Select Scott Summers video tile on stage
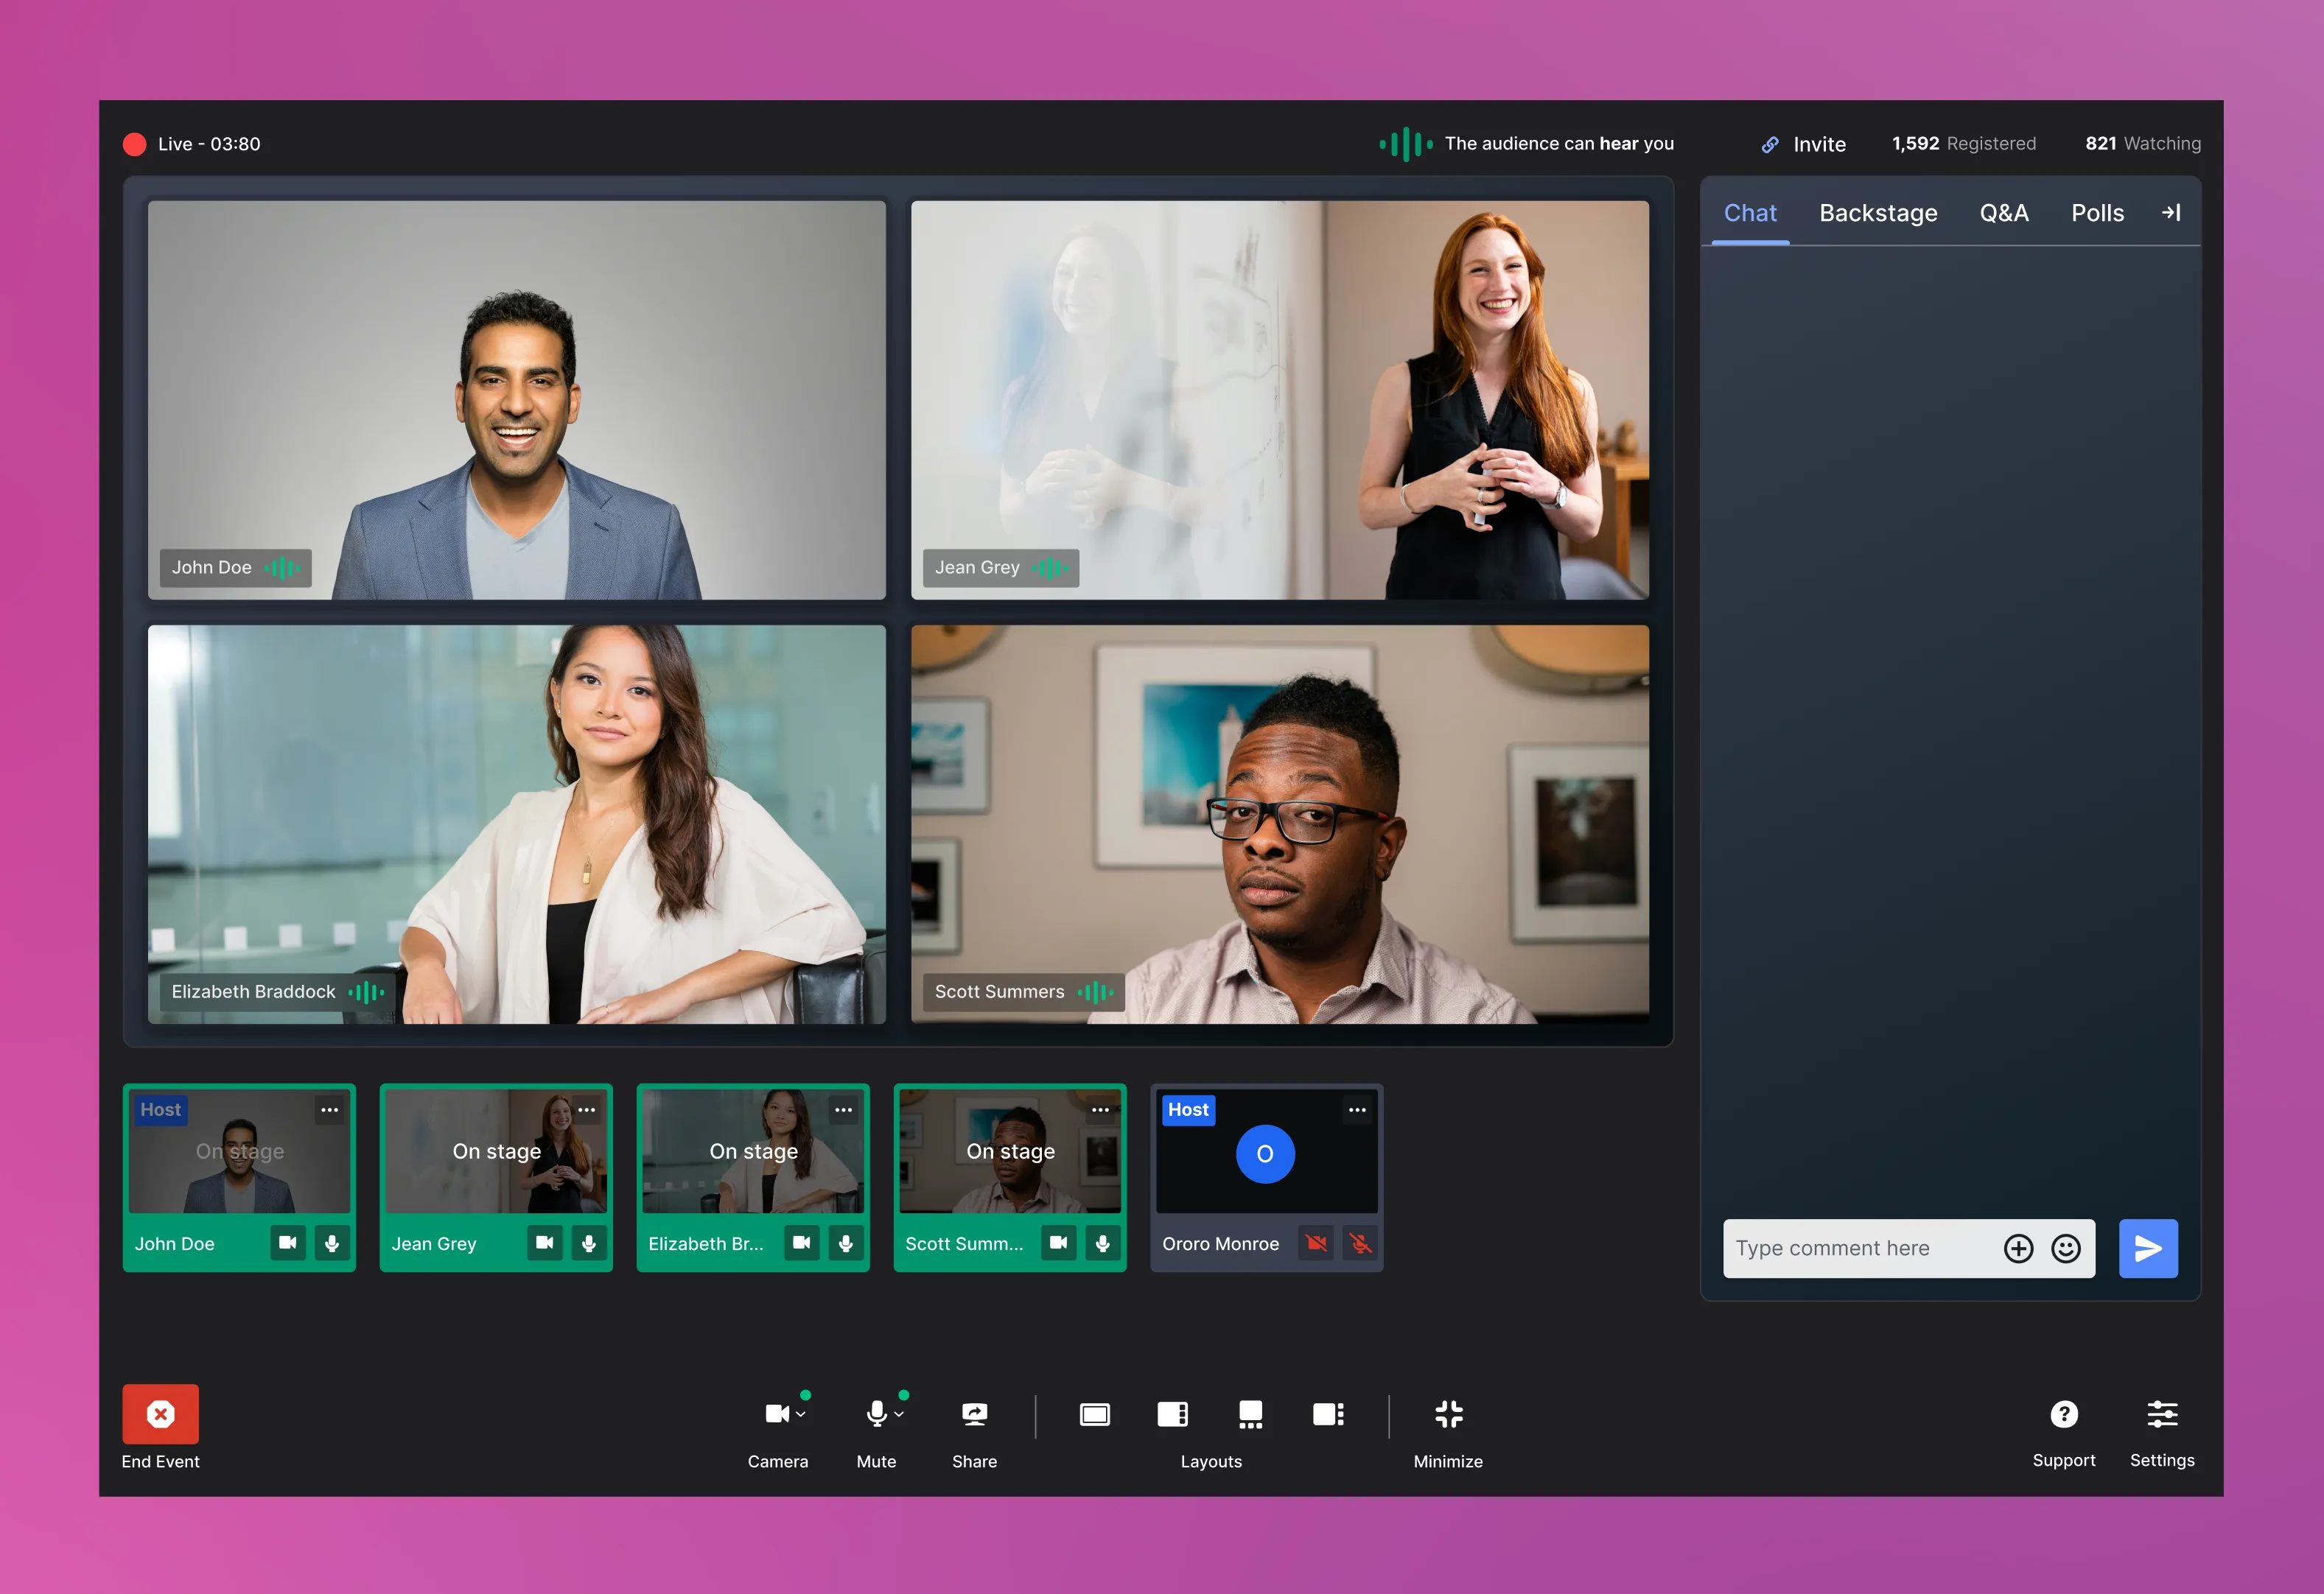The image size is (2324, 1594). [x=1280, y=824]
